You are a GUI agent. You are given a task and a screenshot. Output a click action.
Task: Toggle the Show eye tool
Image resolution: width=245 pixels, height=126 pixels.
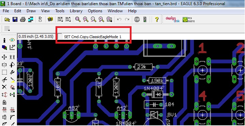(x=12, y=40)
